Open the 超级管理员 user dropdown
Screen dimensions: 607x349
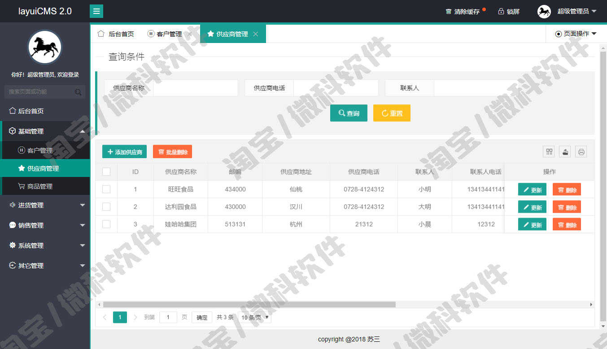pyautogui.click(x=577, y=11)
